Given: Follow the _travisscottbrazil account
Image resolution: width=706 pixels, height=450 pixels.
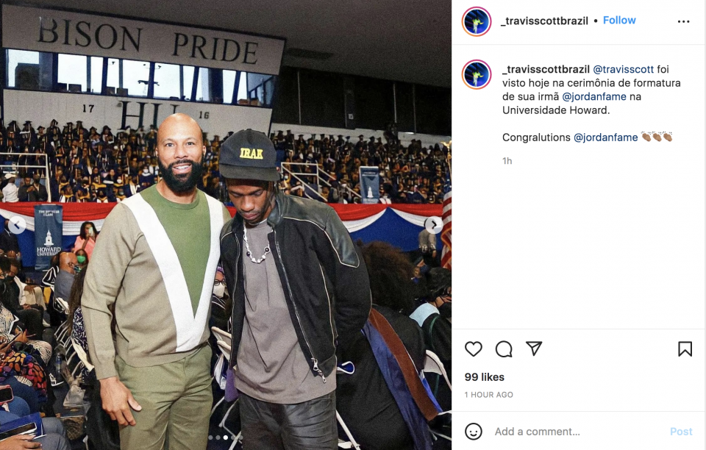Looking at the screenshot, I should click(x=619, y=21).
